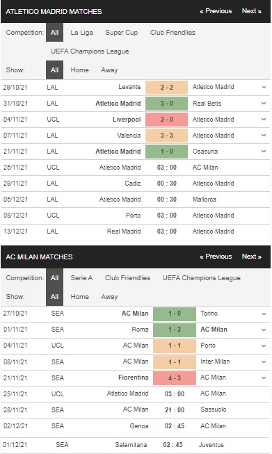Expand the Valencia 3-3 match chevron
The image size is (272, 454).
(x=264, y=135)
